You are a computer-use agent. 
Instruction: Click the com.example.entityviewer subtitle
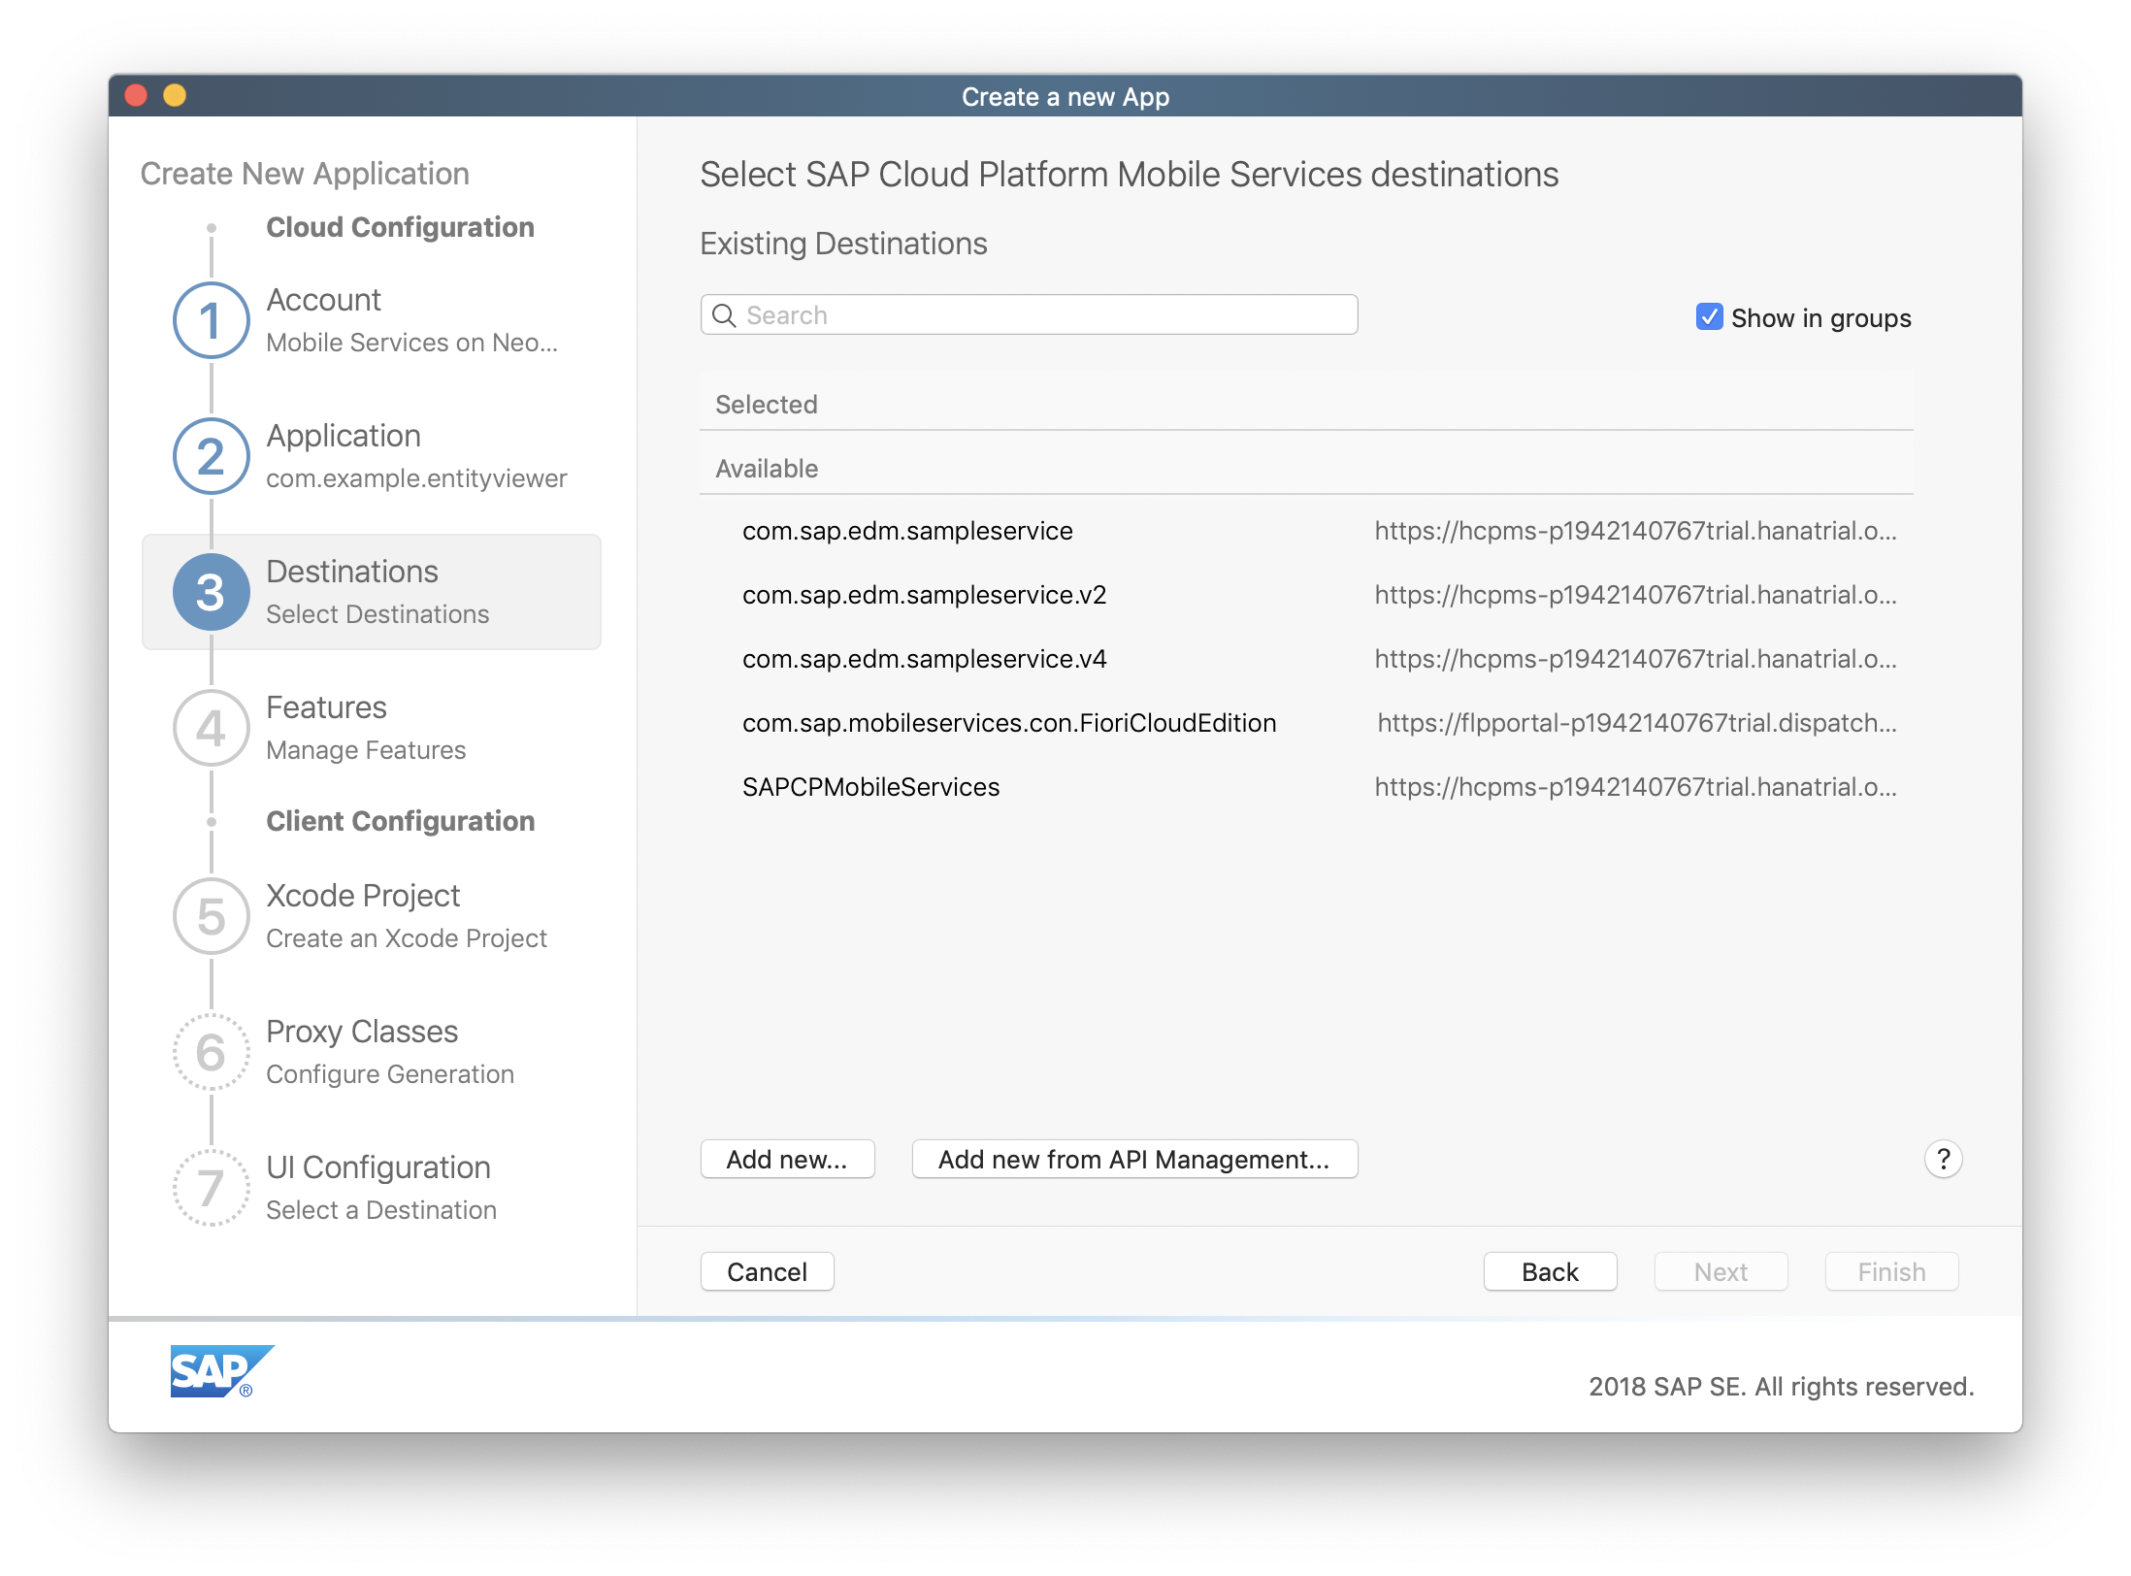tap(416, 478)
